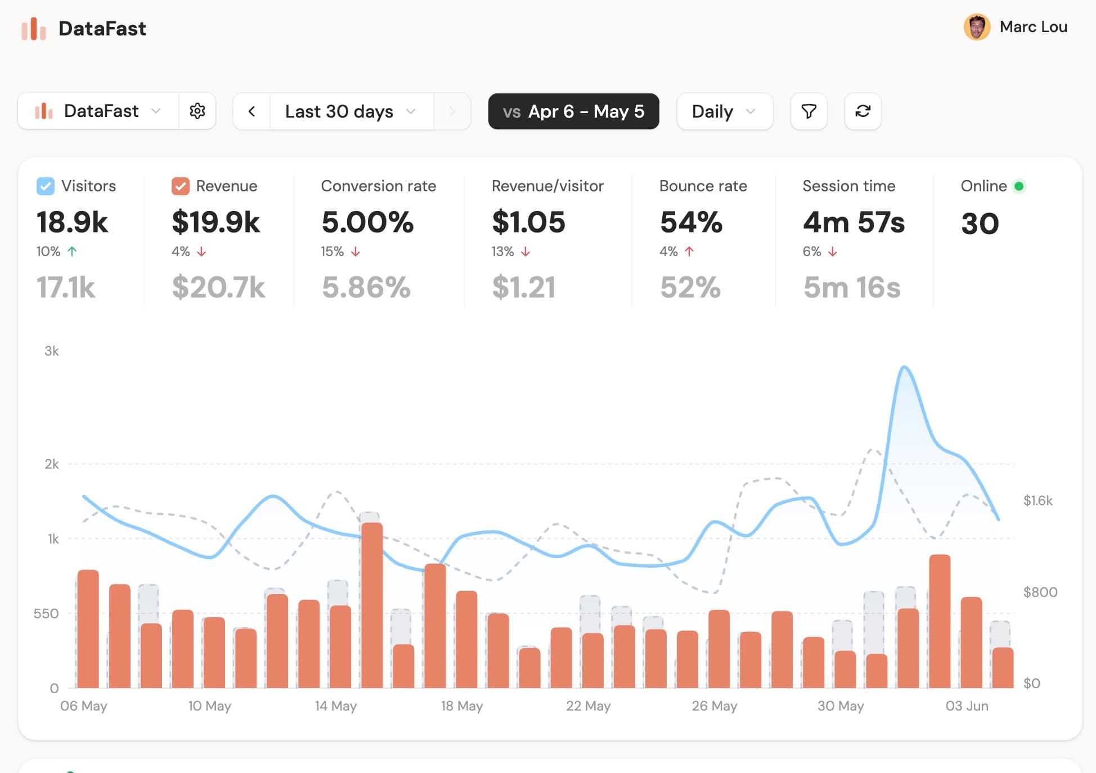Click the orange revenue bar above 14 May
The image size is (1096, 773).
pos(340,647)
